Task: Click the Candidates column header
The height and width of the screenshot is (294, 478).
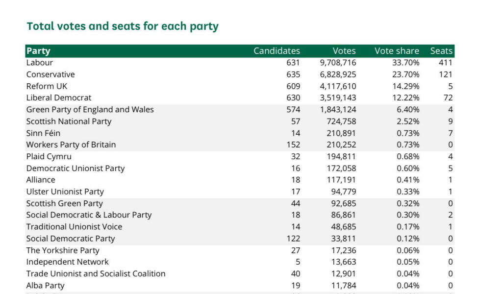Action: [x=277, y=51]
